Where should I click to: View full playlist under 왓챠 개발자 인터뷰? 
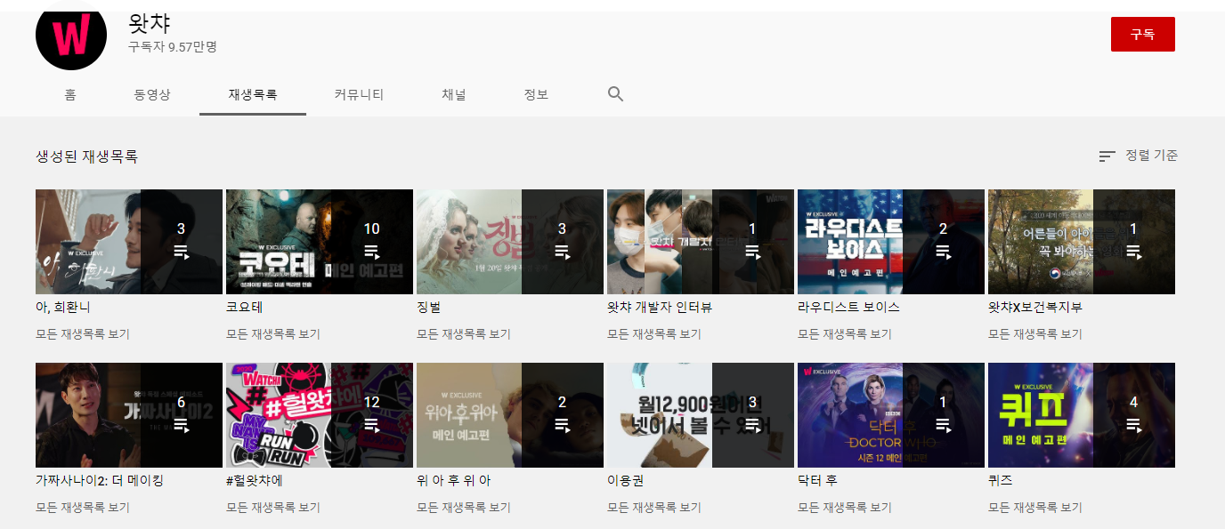tap(654, 334)
